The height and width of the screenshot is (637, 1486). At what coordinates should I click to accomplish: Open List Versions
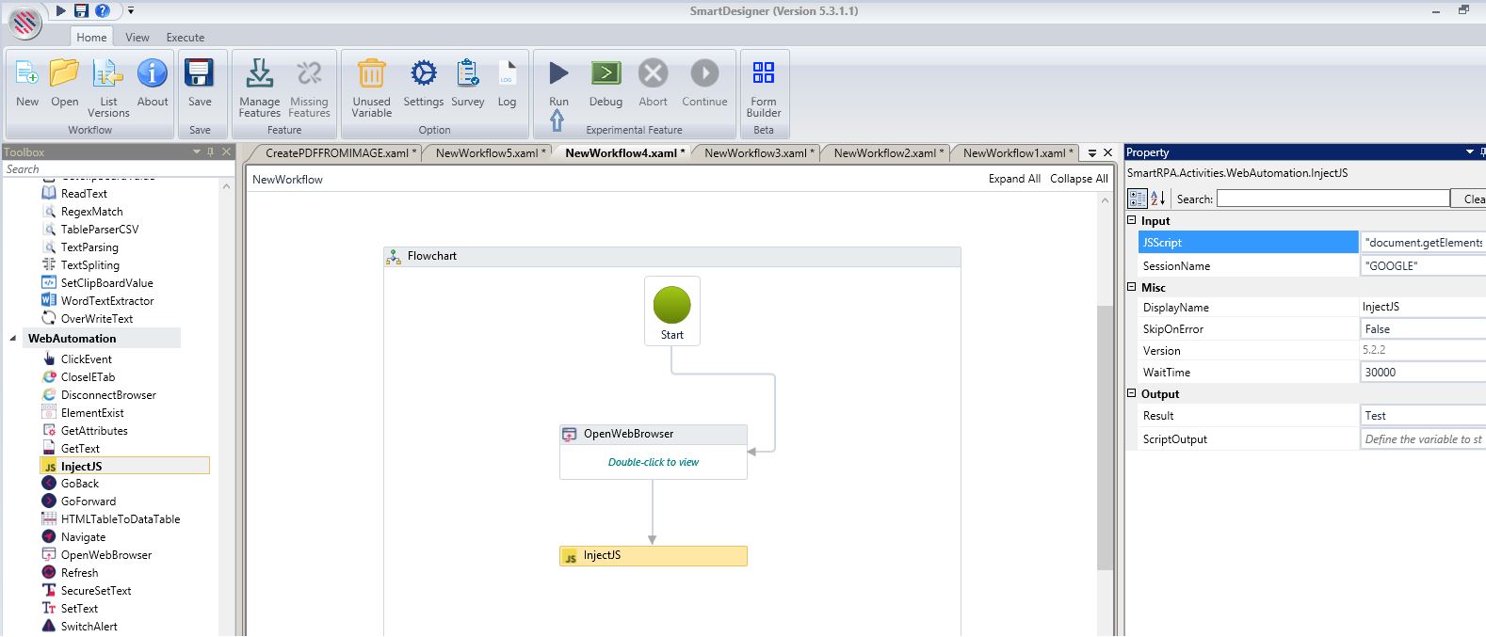(108, 74)
